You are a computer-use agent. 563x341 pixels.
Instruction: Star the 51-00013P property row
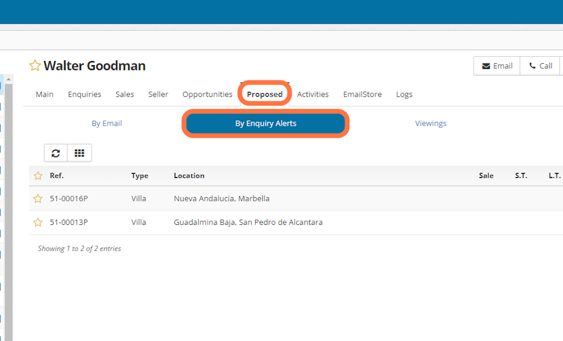point(38,222)
